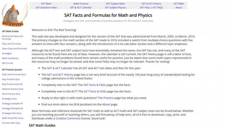Image resolution: width=228 pixels, height=128 pixels.
Task: Open Must-Know Facts and Formulas in sidebar
Action: click(x=12, y=38)
